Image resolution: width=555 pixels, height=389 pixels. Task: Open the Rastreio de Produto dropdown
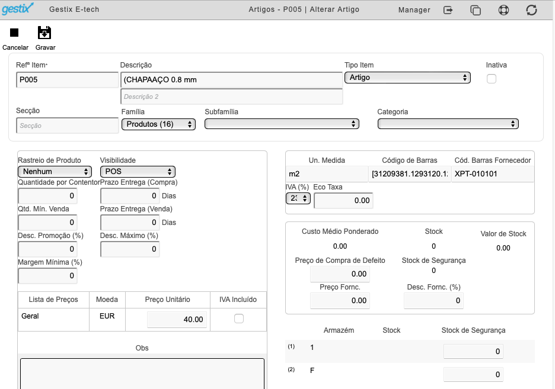point(55,172)
